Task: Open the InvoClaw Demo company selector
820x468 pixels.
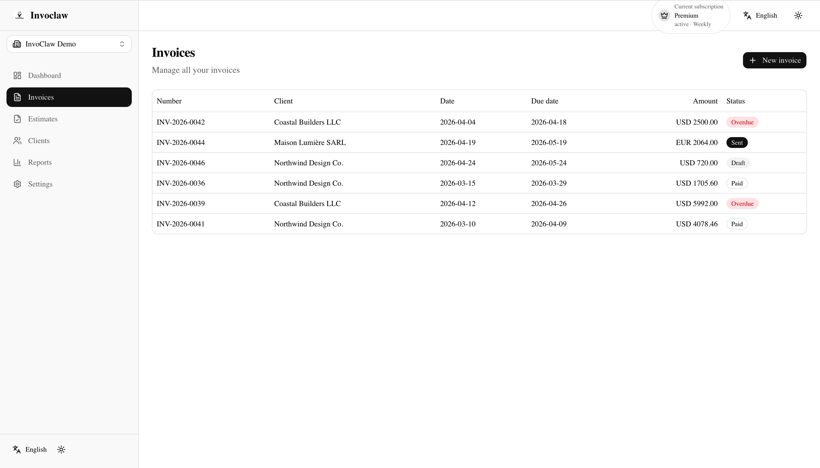Action: 69,44
